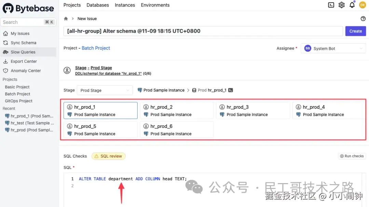The width and height of the screenshot is (369, 207).
Task: Open the Prod hr_prod_1 breadcrumb link
Action: [x=212, y=90]
